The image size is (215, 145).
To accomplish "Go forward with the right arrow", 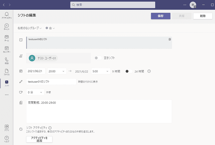I will [x=10, y=5].
